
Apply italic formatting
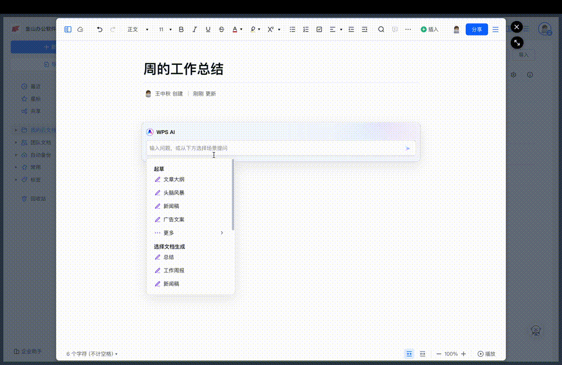pos(194,29)
